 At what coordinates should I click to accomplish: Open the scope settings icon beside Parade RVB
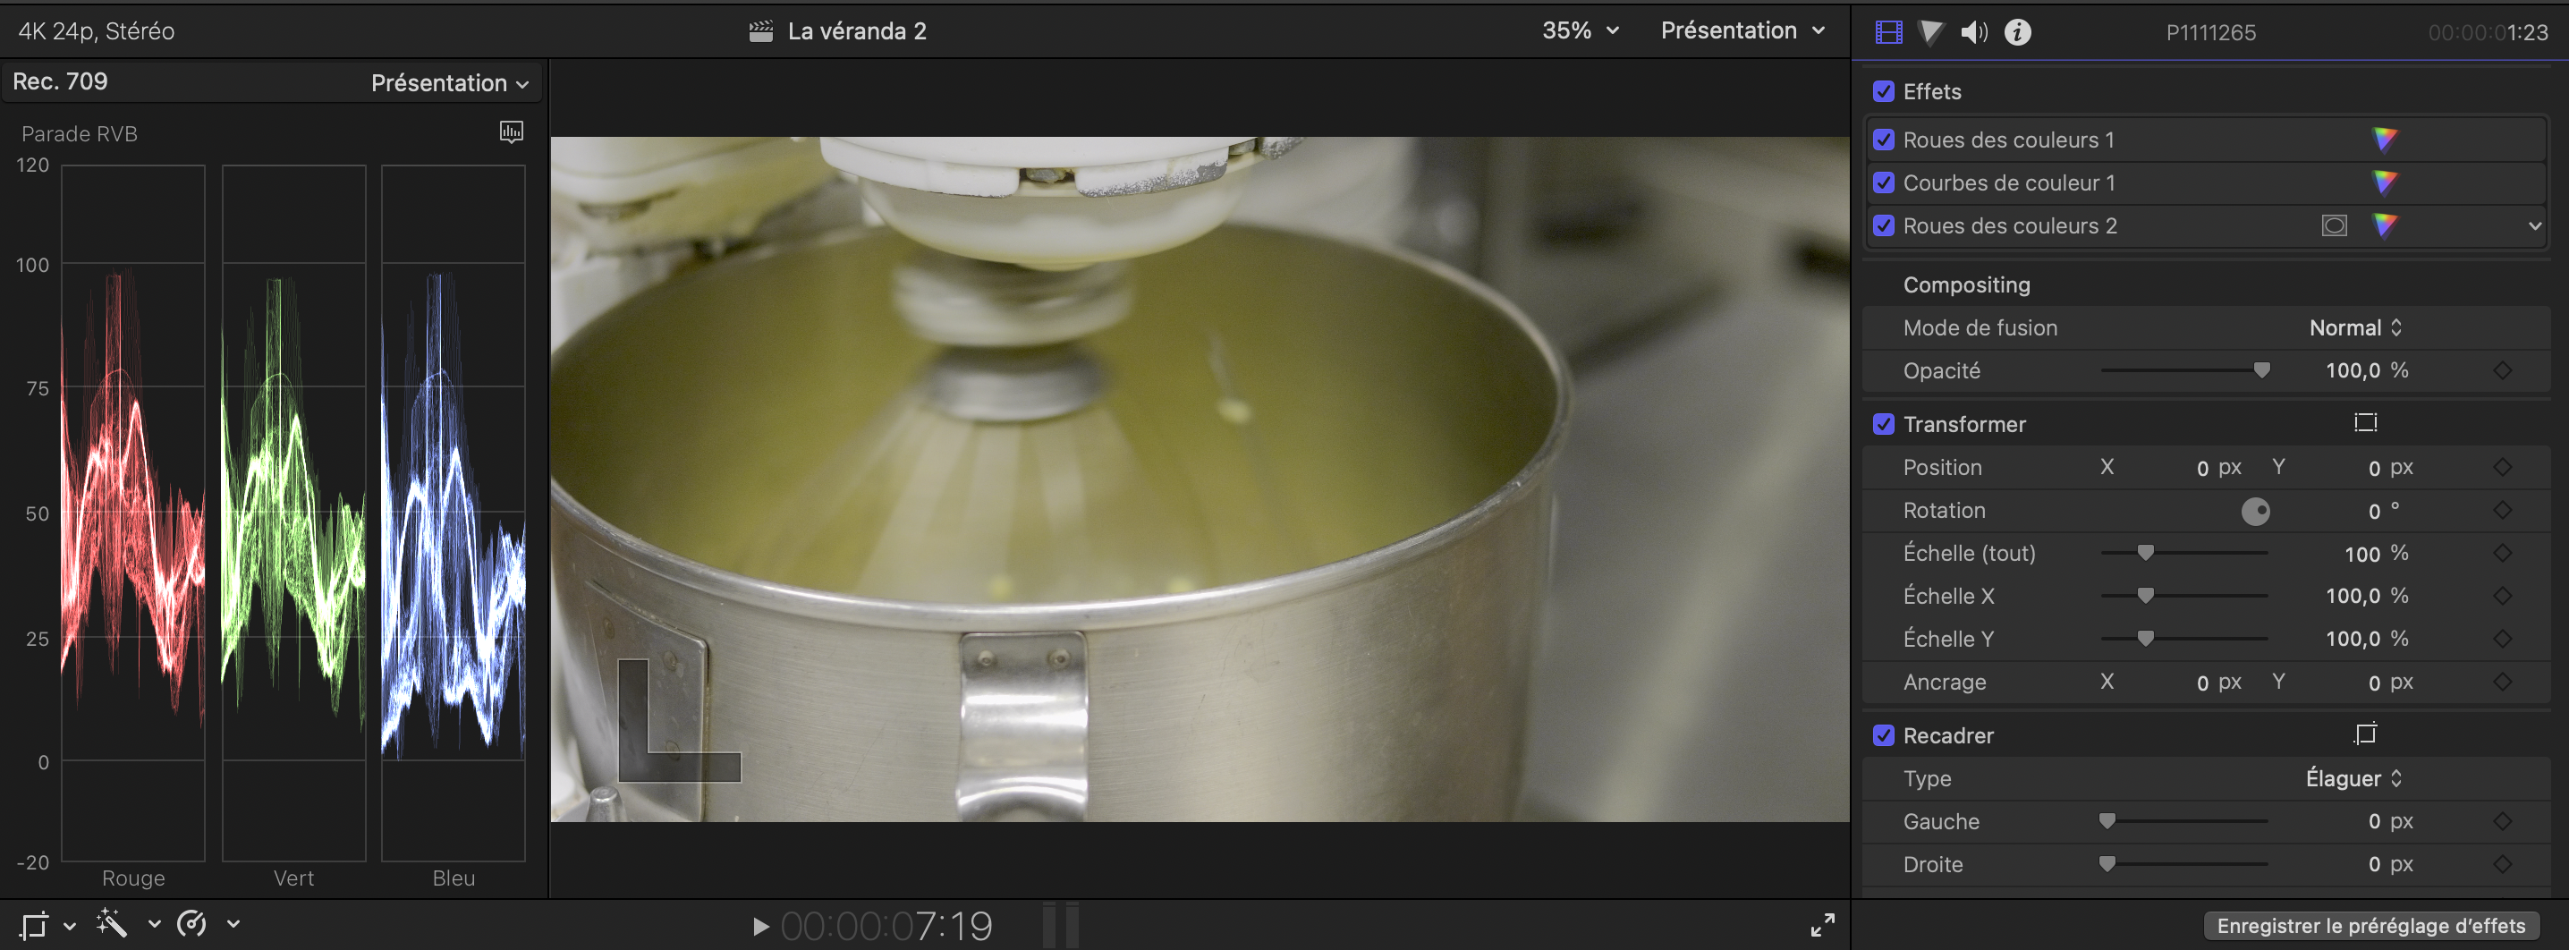[x=512, y=131]
